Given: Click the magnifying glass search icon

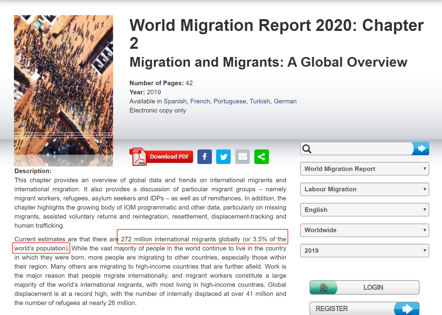Looking at the screenshot, I should coord(307,149).
